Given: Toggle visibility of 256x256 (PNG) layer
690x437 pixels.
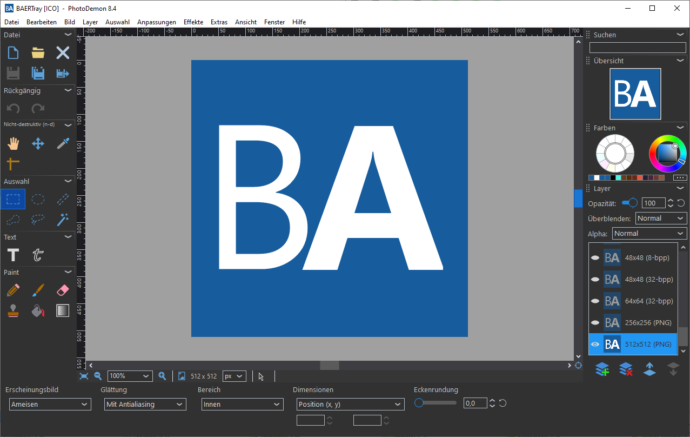Looking at the screenshot, I should (x=595, y=322).
